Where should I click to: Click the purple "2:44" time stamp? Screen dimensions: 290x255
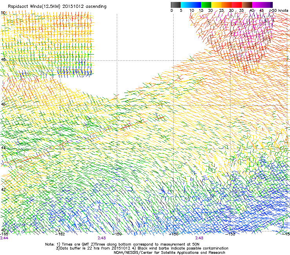pos(4,238)
